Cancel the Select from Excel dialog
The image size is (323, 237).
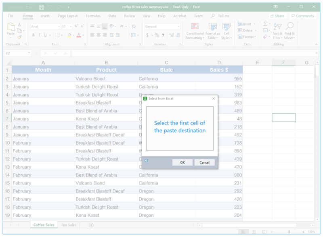coord(204,162)
